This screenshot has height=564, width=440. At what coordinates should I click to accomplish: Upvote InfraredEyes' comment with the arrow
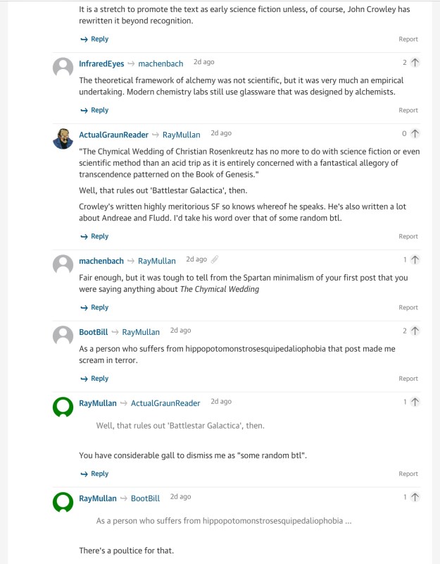tap(415, 63)
